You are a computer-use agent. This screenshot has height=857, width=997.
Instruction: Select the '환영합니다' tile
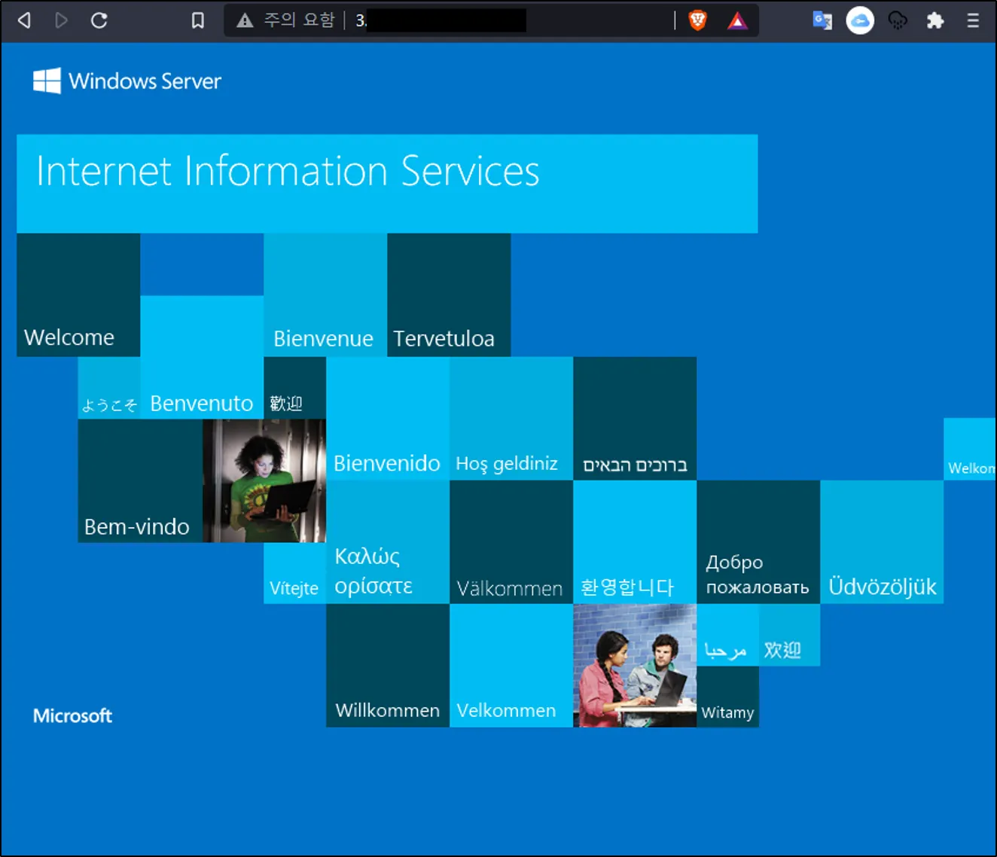(x=635, y=542)
